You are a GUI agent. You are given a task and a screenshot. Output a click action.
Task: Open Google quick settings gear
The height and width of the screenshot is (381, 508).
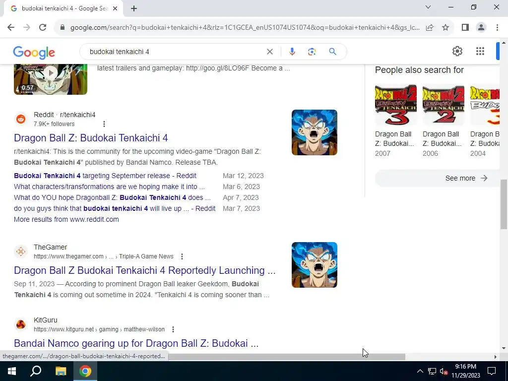(457, 51)
